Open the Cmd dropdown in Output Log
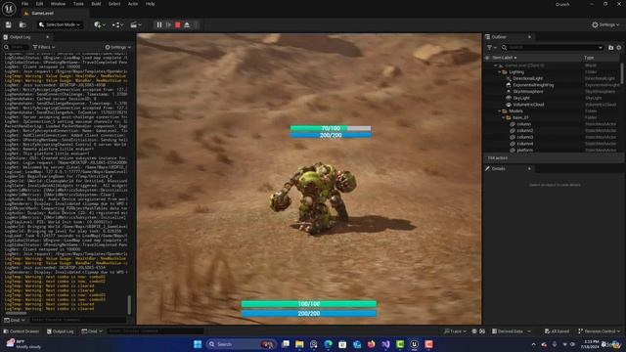This screenshot has height=352, width=626. tap(15, 320)
